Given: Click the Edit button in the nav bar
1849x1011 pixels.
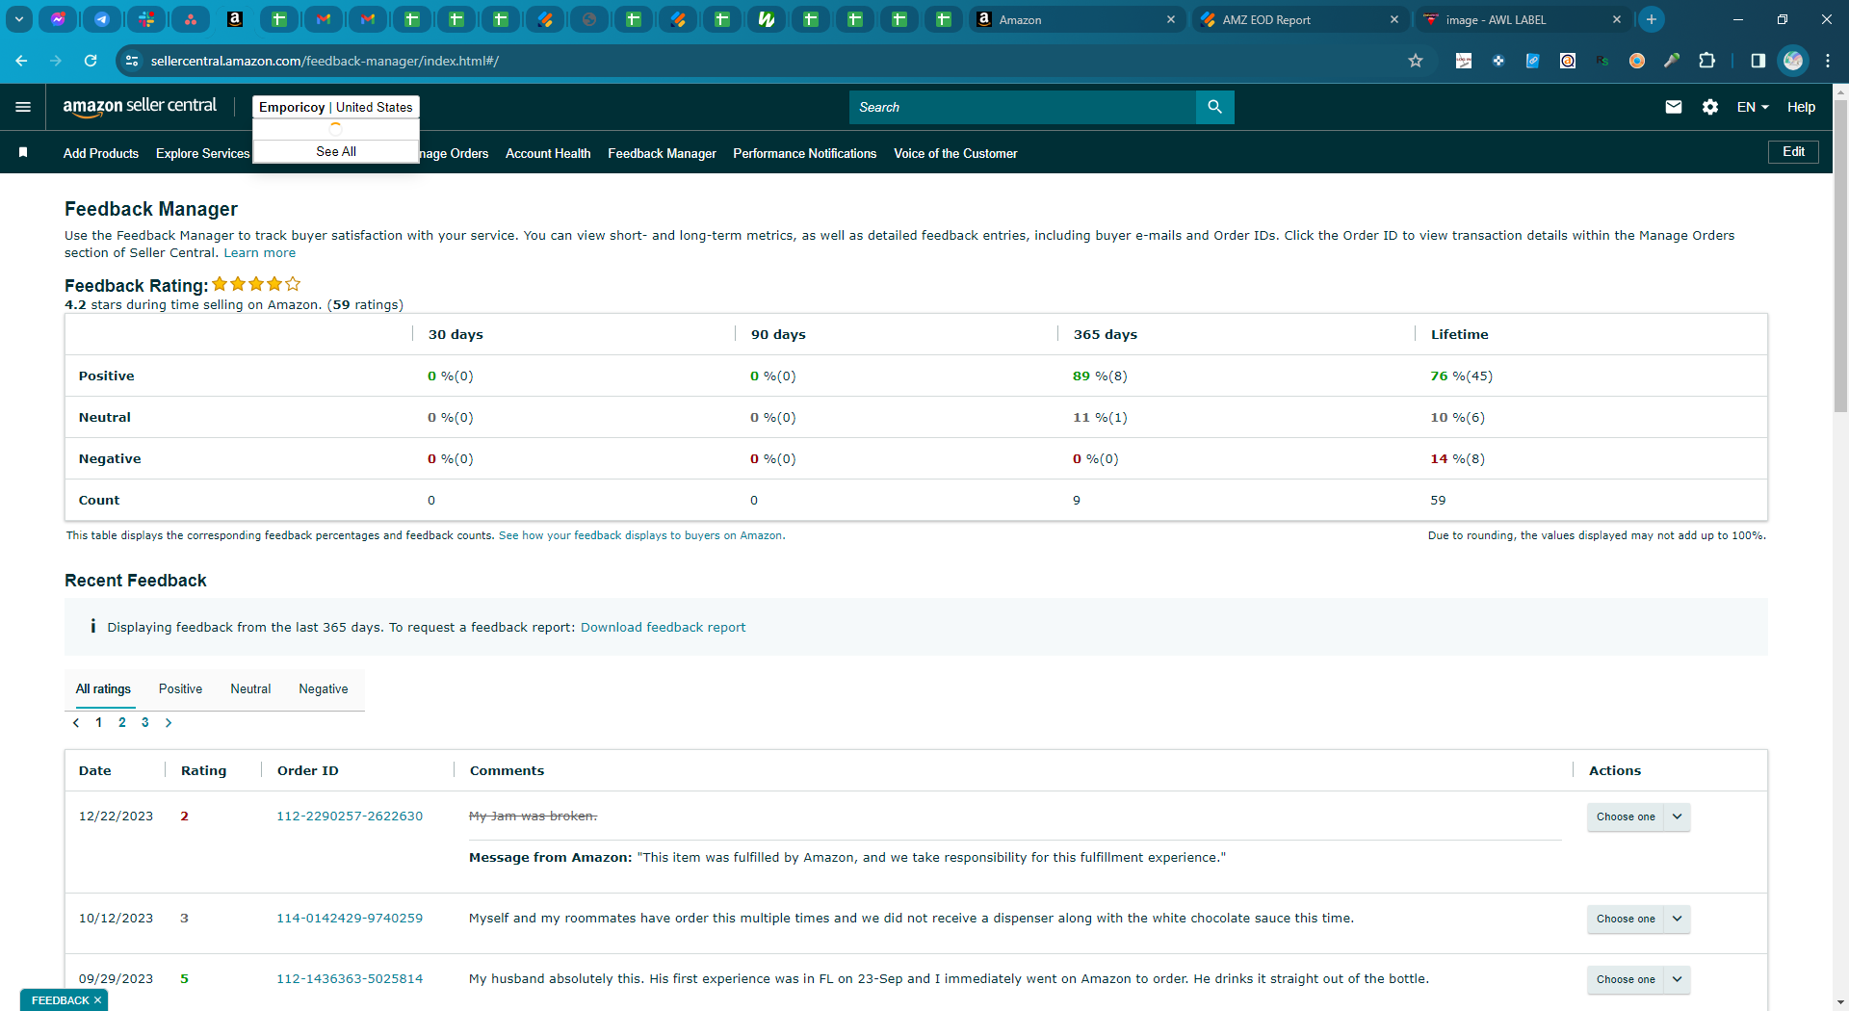Looking at the screenshot, I should [1793, 152].
